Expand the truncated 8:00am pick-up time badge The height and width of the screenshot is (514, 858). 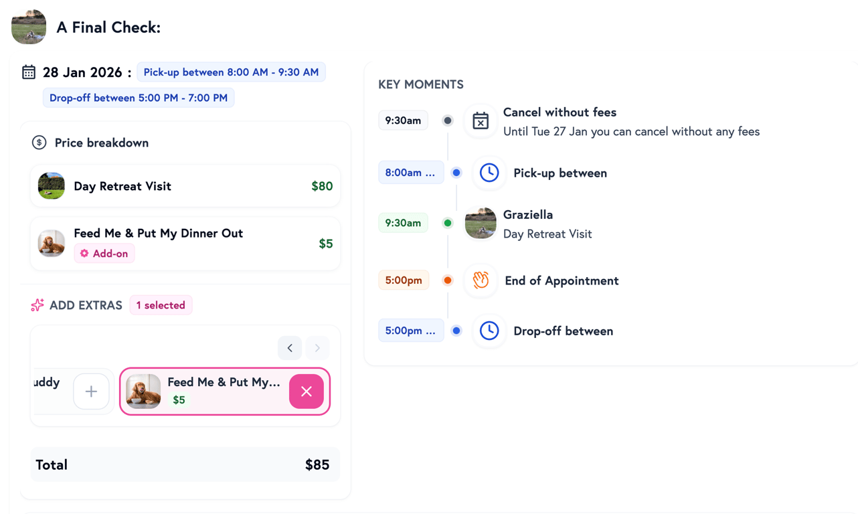pos(410,173)
